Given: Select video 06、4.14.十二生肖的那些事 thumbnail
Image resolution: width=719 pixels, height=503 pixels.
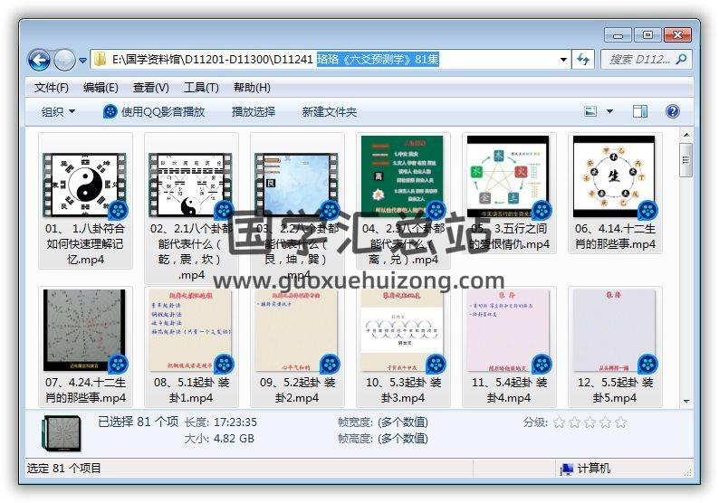Looking at the screenshot, I should [x=614, y=176].
